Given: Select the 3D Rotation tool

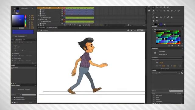Looking at the screenshot, I should tap(165, 7).
